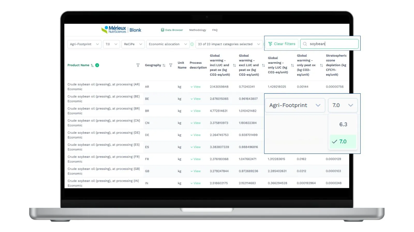Viewport: 414px width, 232px height.
Task: Go to the FAQ page
Action: point(215,30)
